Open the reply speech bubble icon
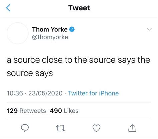 (25, 128)
